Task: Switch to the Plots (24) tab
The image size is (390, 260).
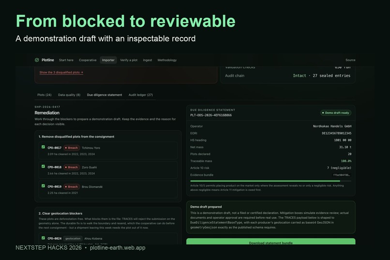Action: (44, 95)
